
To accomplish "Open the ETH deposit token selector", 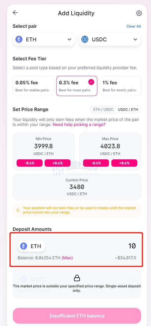I will (31, 246).
